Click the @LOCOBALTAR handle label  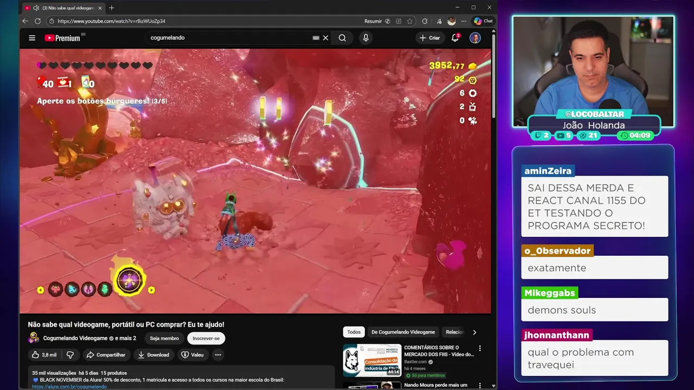[594, 114]
